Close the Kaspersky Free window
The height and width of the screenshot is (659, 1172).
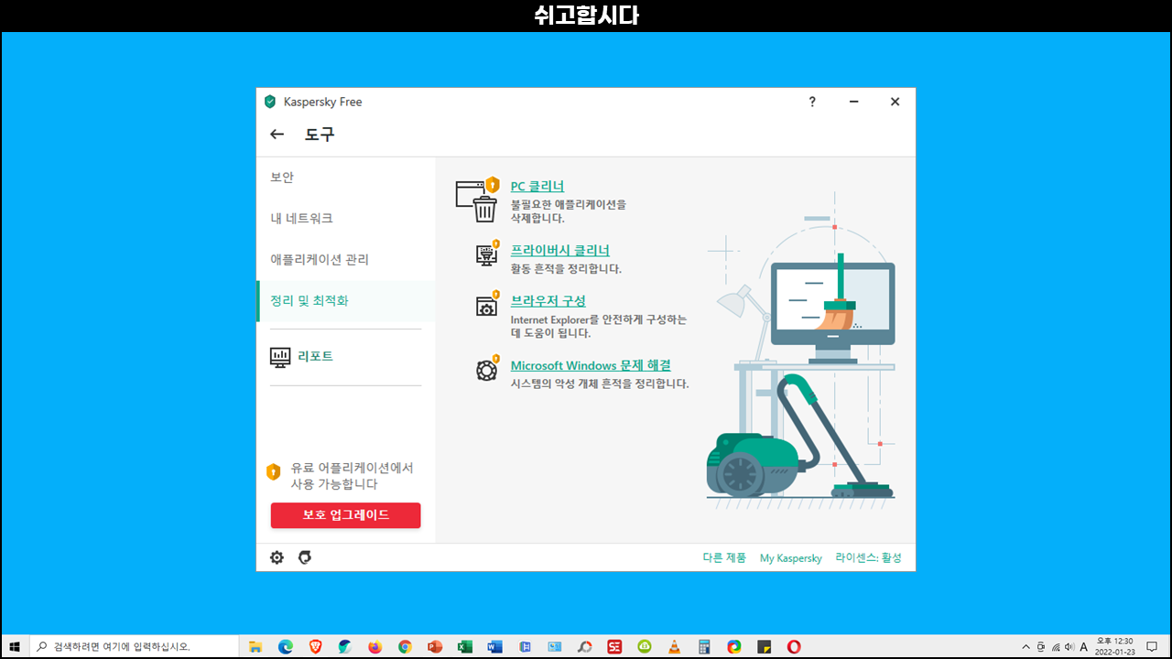click(895, 102)
